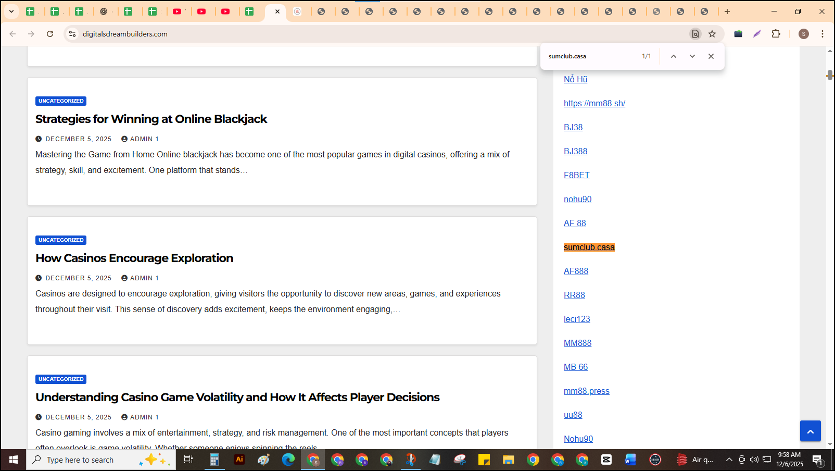Open a new browser tab
Image resolution: width=835 pixels, height=471 pixels.
727,11
